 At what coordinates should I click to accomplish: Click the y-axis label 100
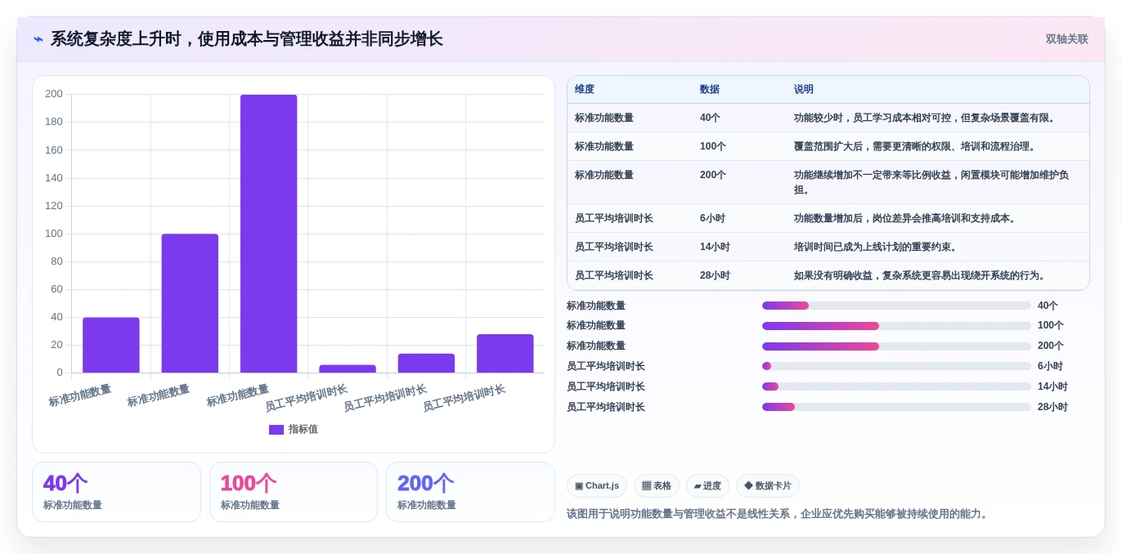tap(54, 234)
